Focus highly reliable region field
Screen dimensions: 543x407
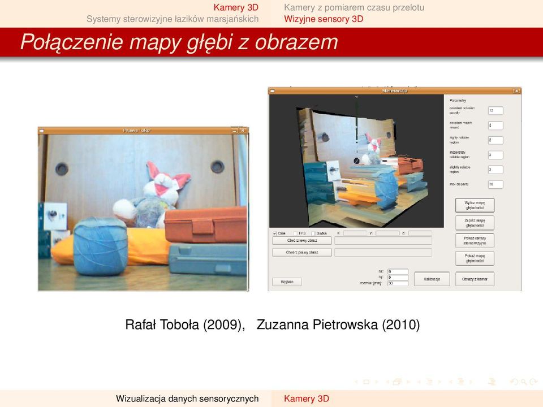click(495, 140)
